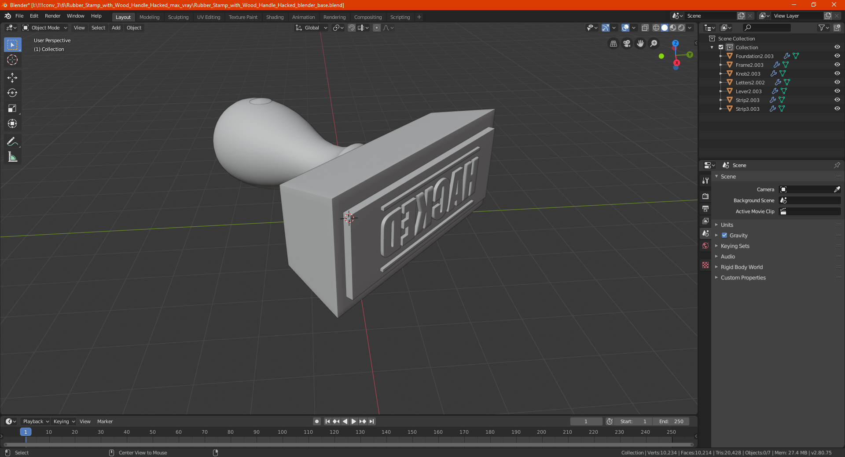Select the Select Box tool

(12, 45)
